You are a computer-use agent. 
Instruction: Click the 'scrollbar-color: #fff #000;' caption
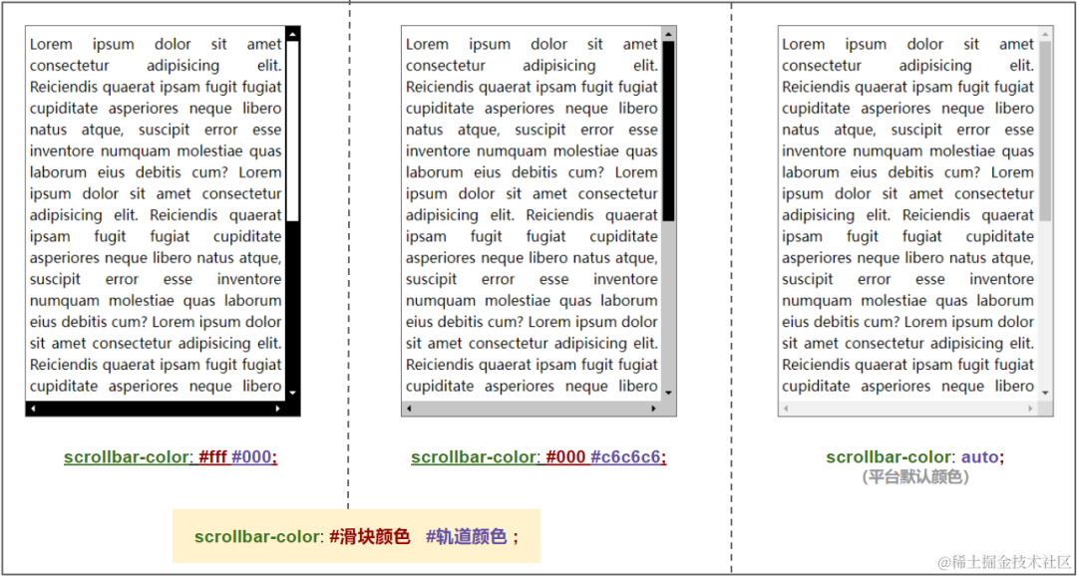click(x=171, y=457)
